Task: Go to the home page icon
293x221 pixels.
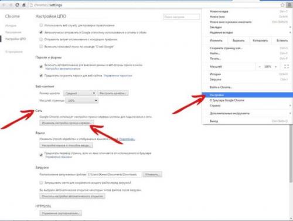Action: 24,5
